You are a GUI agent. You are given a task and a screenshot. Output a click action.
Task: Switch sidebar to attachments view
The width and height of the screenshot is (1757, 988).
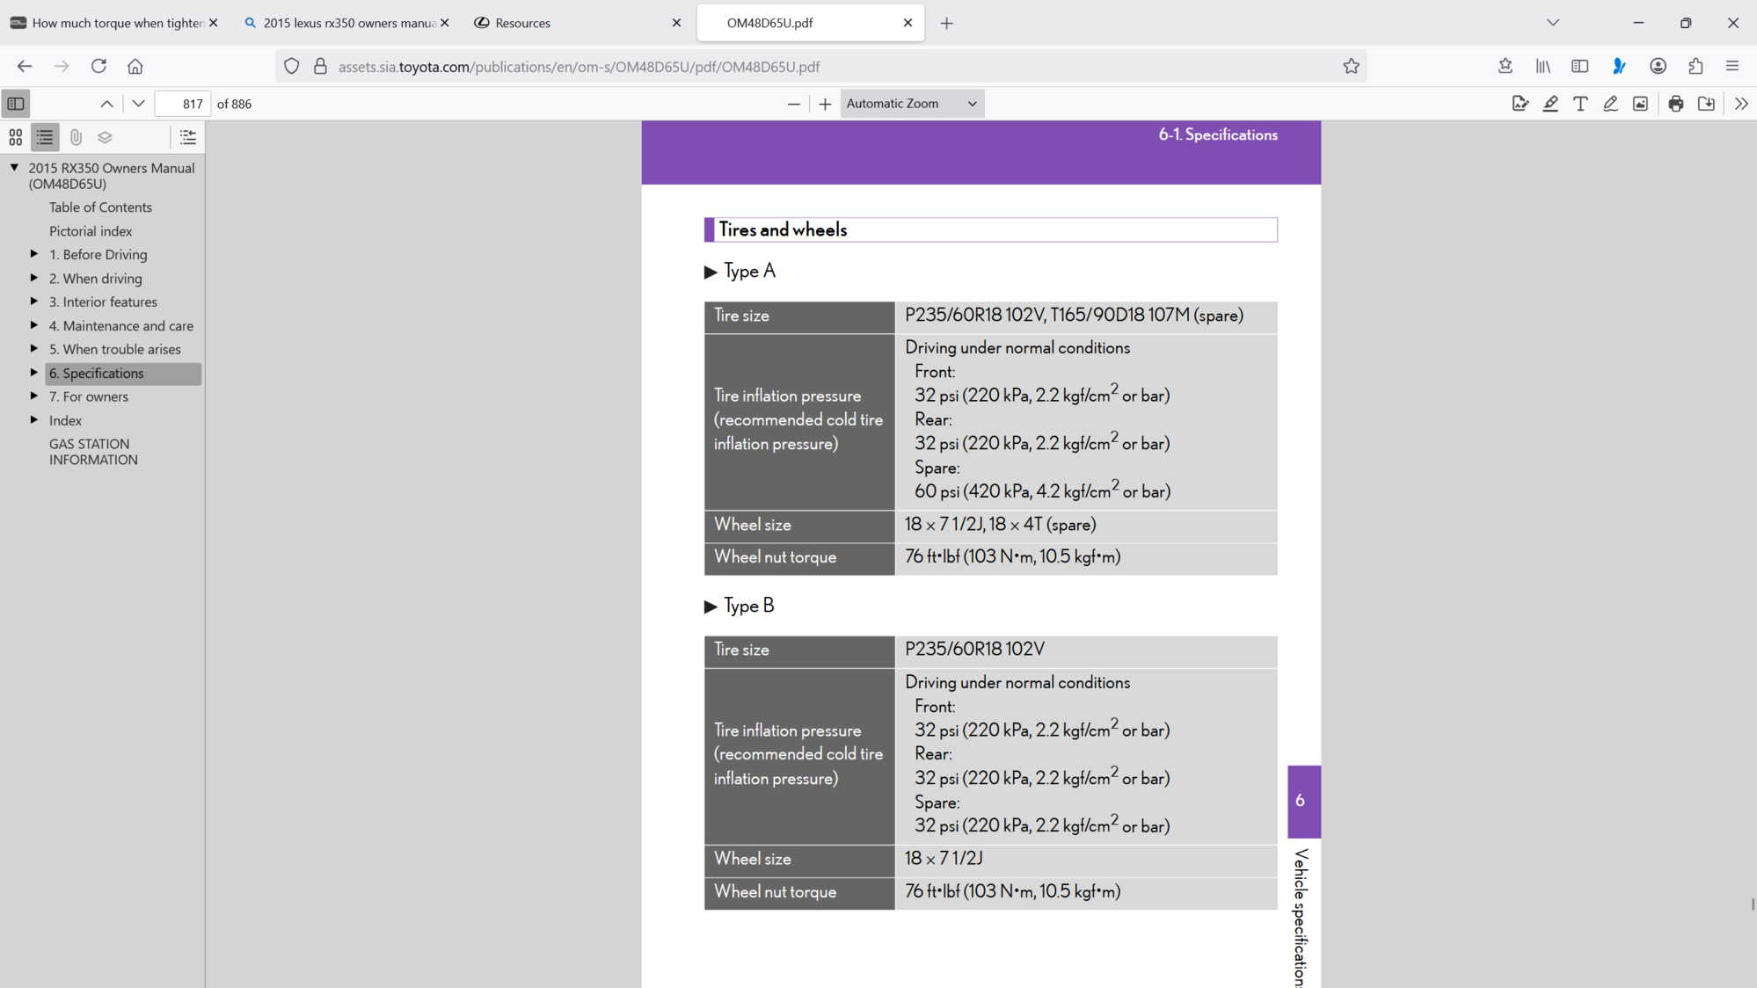click(x=76, y=137)
